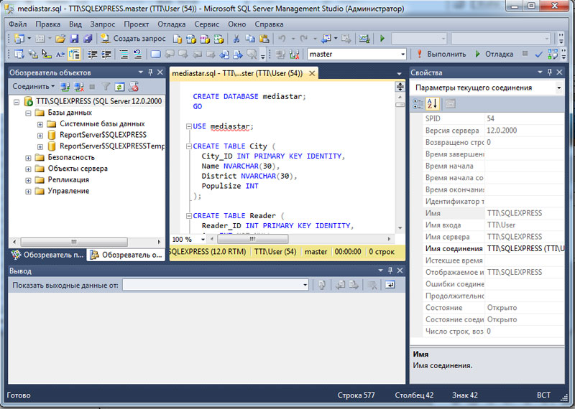
Task: Click the Categorized view icon in Properties
Action: [418, 104]
